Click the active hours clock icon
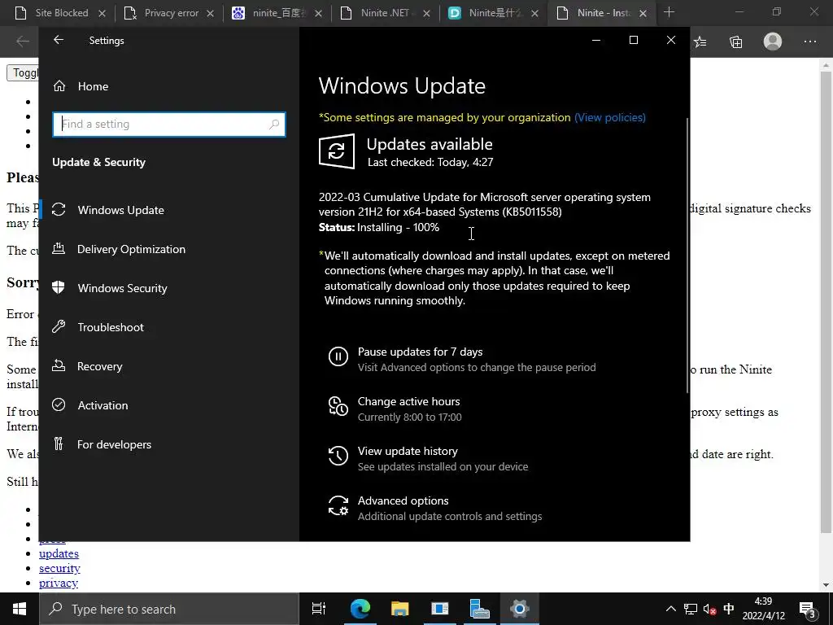This screenshot has width=833, height=625. (338, 406)
